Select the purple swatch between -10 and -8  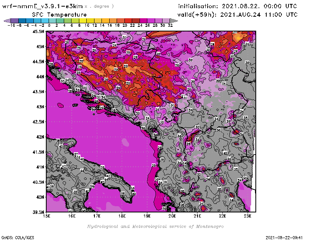(14, 21)
